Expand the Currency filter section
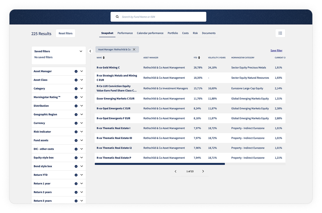Viewport: 322px width, 213px height. (x=82, y=123)
